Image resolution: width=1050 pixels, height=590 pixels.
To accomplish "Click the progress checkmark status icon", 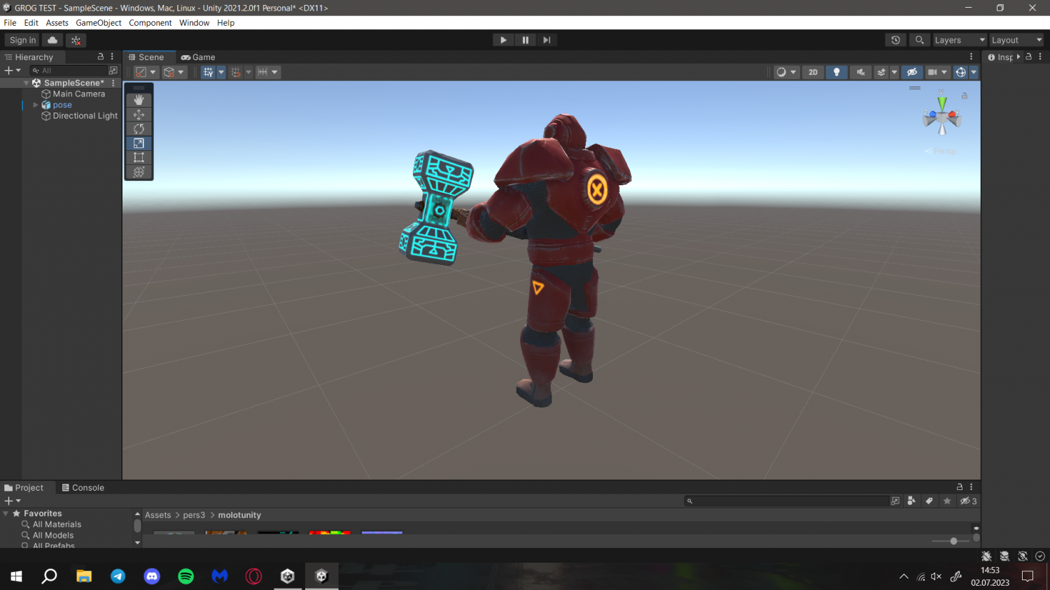I will [1040, 556].
